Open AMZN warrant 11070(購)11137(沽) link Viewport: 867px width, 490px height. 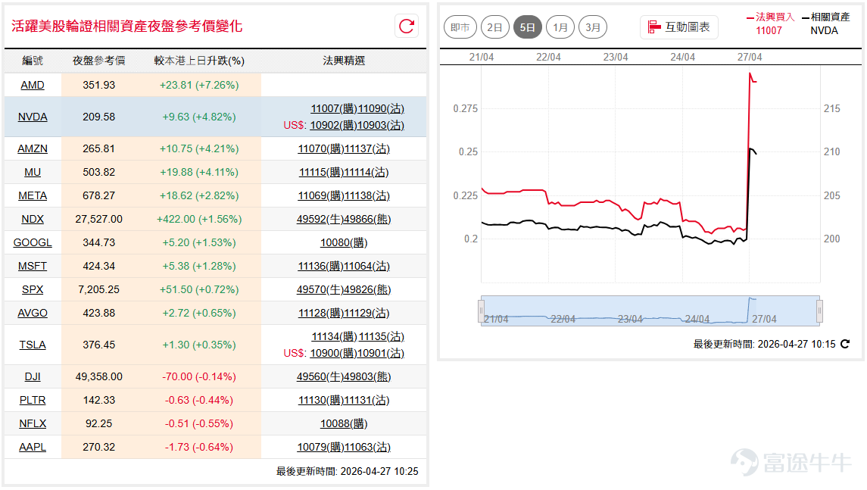pos(344,148)
